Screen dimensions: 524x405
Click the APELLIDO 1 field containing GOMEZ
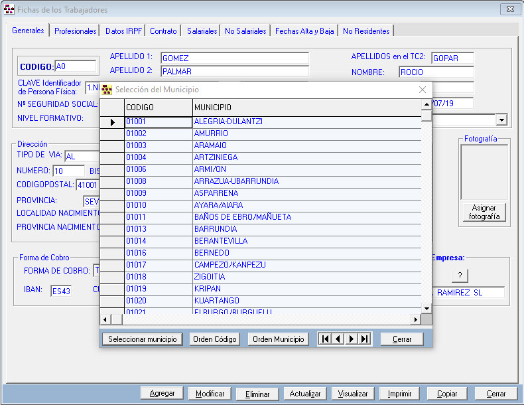coord(235,58)
